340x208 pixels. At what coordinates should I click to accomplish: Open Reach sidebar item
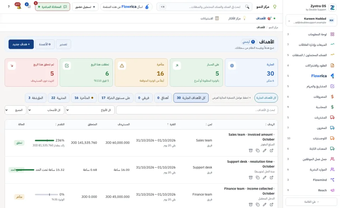pos(310,190)
